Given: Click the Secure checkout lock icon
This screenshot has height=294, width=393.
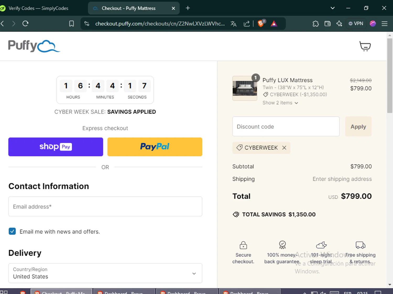Looking at the screenshot, I should click(x=243, y=245).
